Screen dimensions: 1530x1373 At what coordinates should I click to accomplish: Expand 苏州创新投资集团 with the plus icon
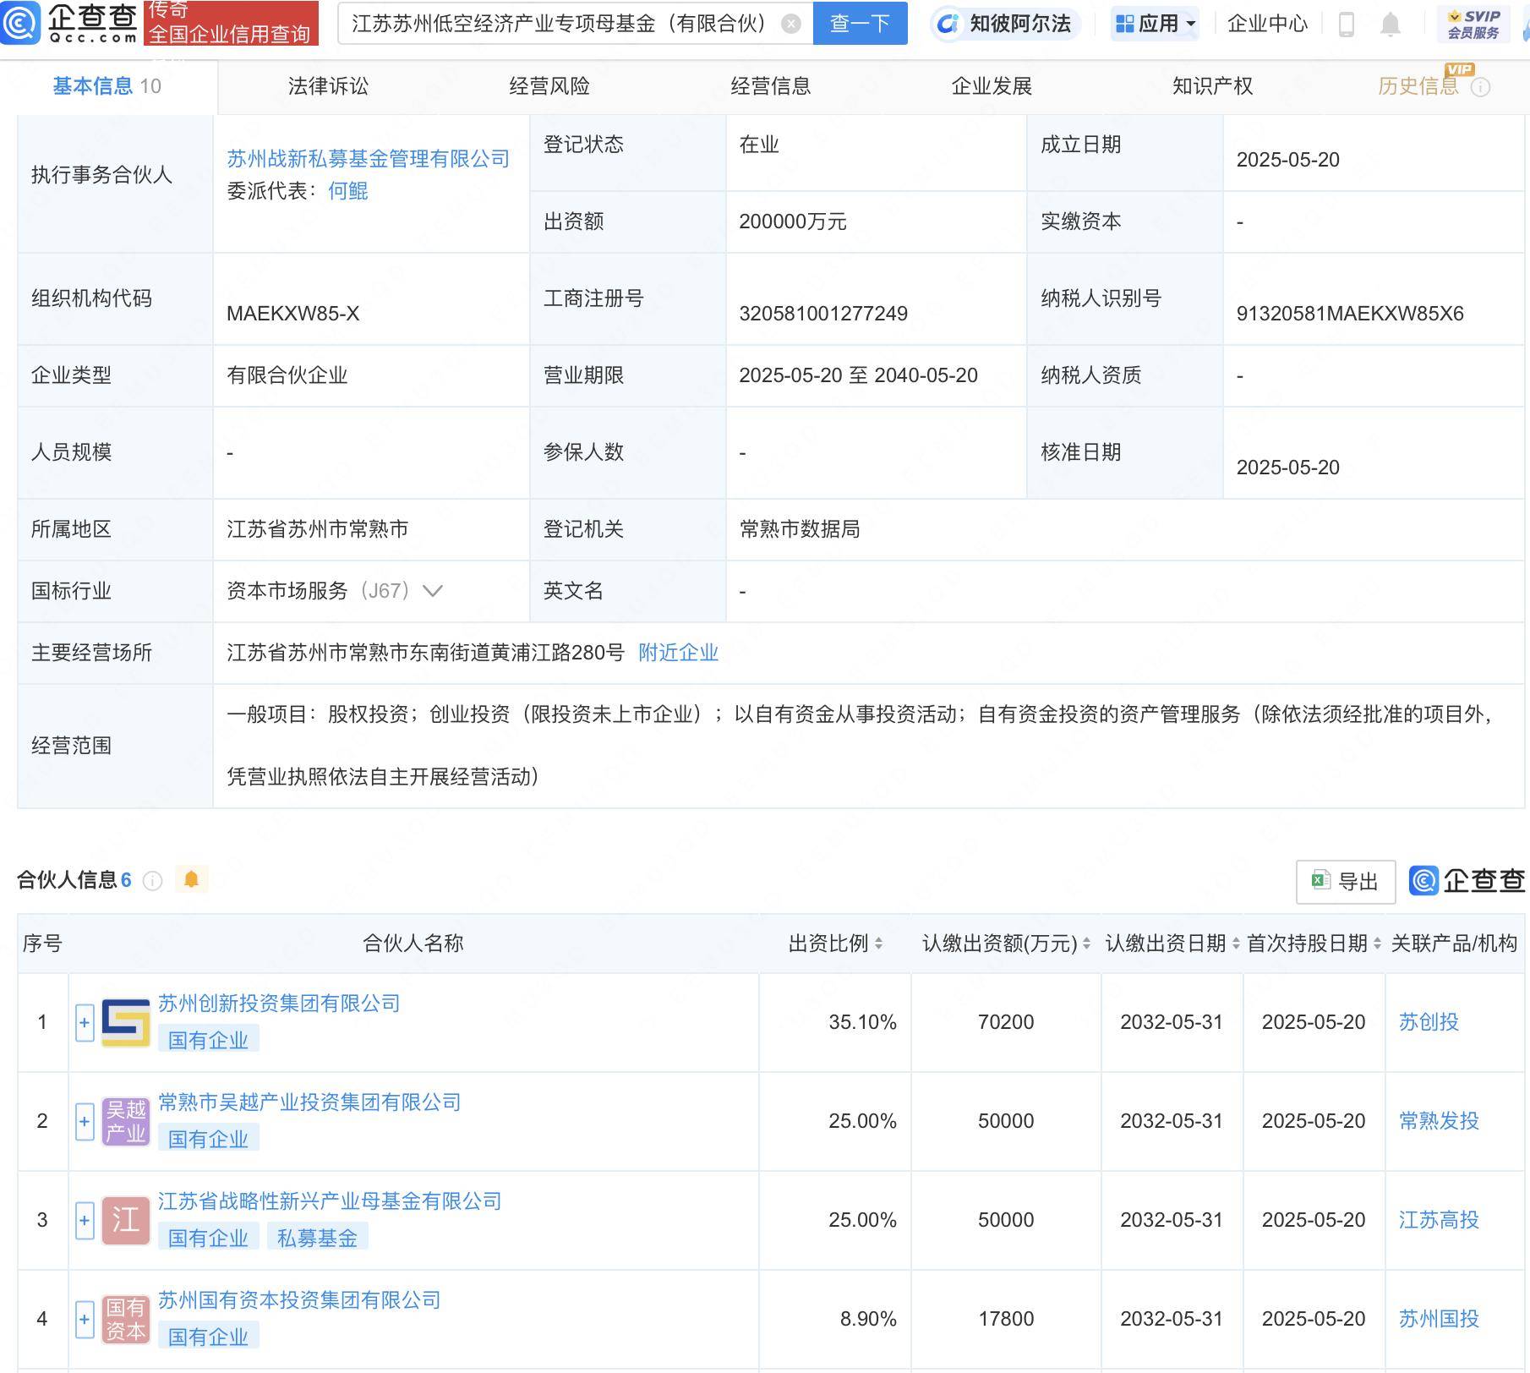coord(84,1024)
